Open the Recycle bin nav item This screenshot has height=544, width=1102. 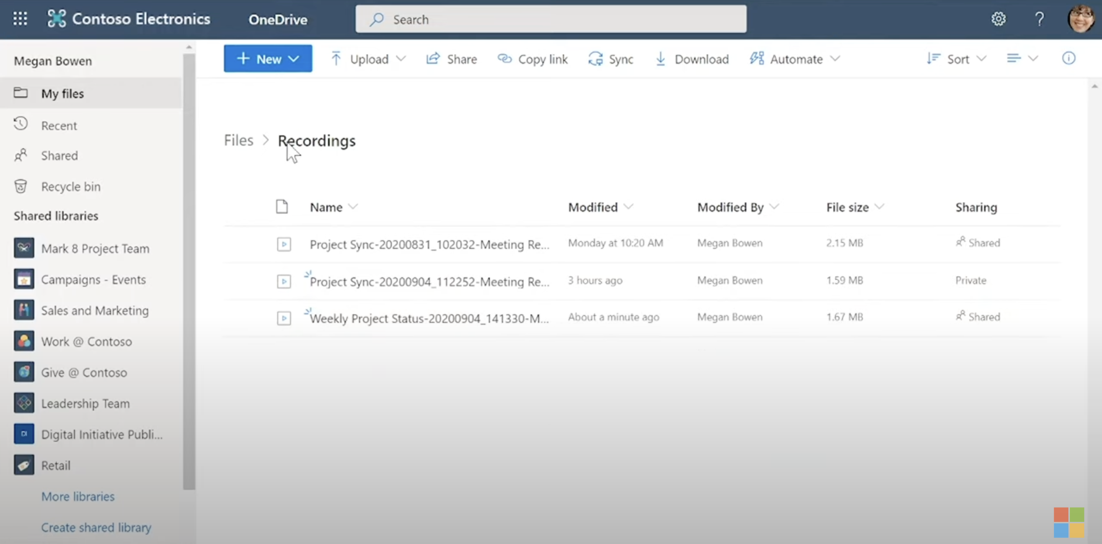[70, 186]
